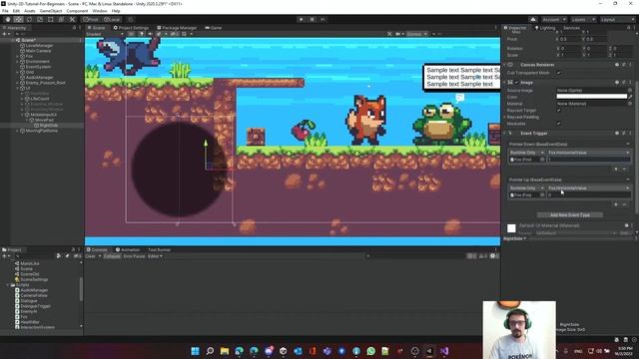Screen dimensions: 639x359
Task: Open the Window menu
Action: (x=100, y=11)
